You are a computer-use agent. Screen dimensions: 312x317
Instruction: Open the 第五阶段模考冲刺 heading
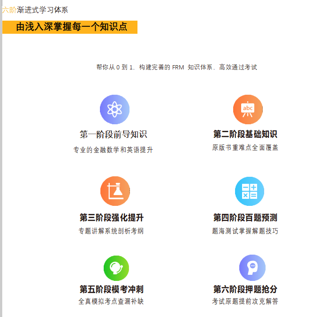111,289
